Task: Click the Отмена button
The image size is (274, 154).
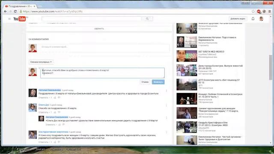Action: (x=145, y=82)
